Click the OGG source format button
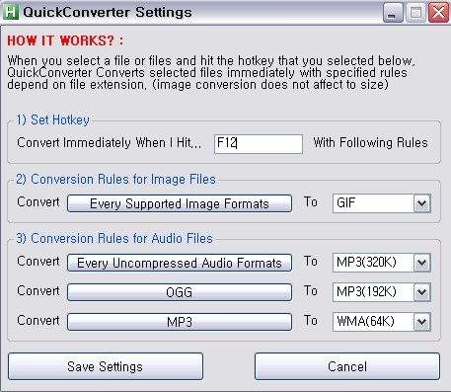The height and width of the screenshot is (392, 451). pyautogui.click(x=180, y=292)
